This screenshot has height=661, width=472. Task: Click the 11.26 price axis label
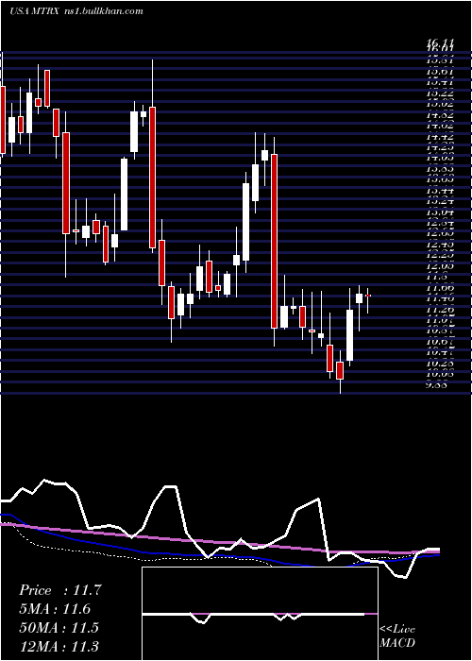click(440, 310)
